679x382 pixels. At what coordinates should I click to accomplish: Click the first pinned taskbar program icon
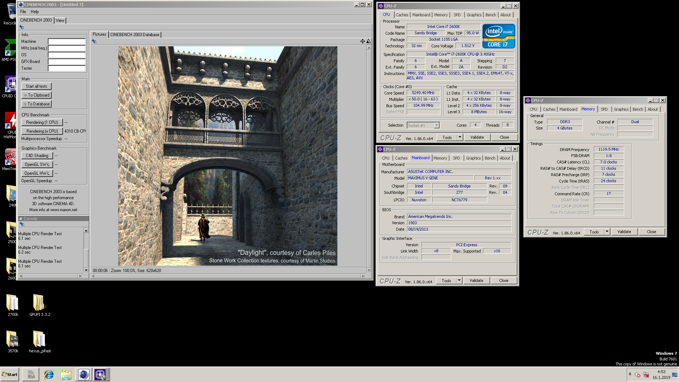point(31,375)
